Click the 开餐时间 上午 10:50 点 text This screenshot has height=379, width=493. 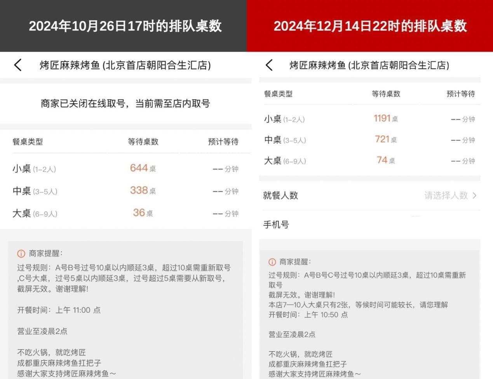pyautogui.click(x=308, y=315)
